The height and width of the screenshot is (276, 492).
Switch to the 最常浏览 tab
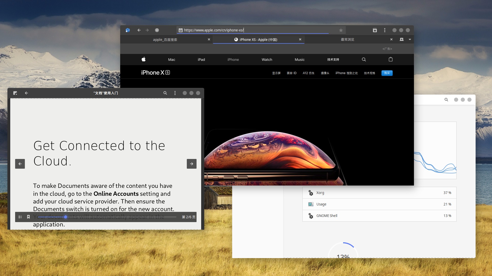pos(347,40)
